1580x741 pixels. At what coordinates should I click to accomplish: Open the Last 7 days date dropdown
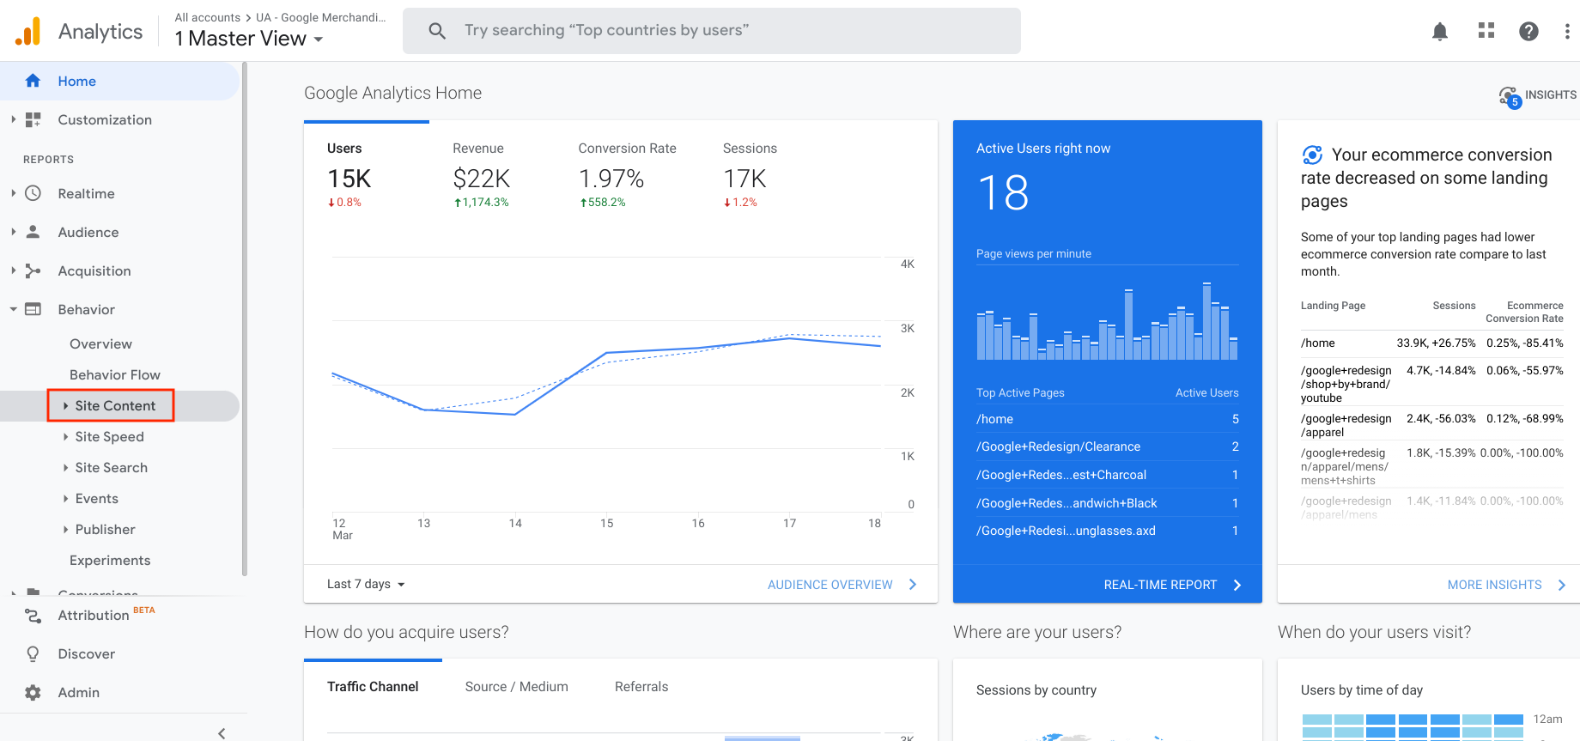coord(366,584)
